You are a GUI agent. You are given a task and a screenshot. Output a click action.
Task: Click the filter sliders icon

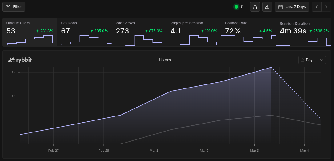tap(9, 7)
